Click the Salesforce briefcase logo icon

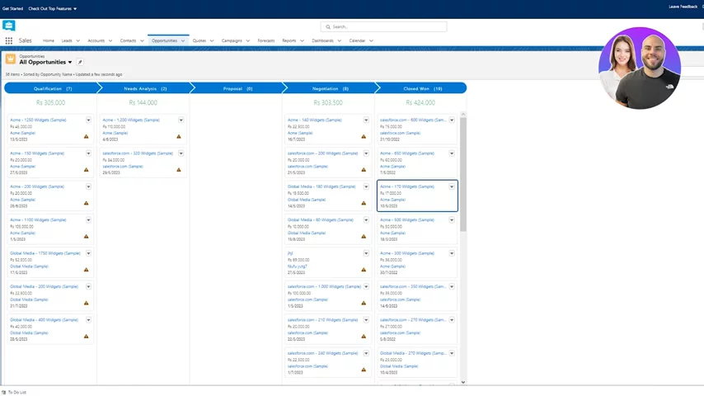tap(9, 26)
